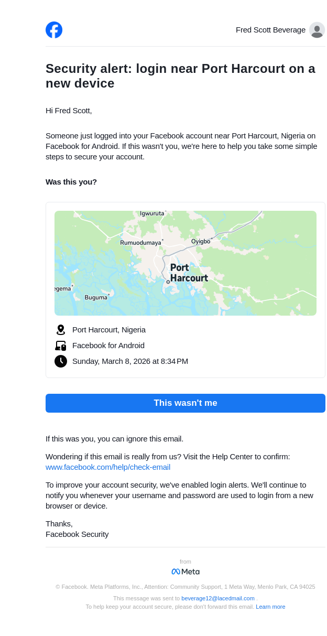Image resolution: width=327 pixels, height=636 pixels.
Task: Click the security alert headline
Action: click(x=180, y=76)
